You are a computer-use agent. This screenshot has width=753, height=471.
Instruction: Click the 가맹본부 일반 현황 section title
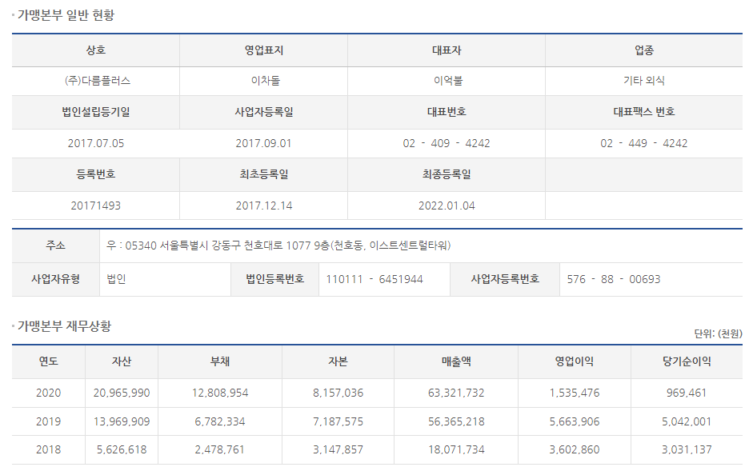coord(66,15)
